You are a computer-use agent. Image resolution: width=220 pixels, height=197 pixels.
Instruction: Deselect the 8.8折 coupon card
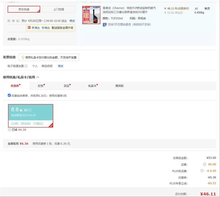[31, 116]
